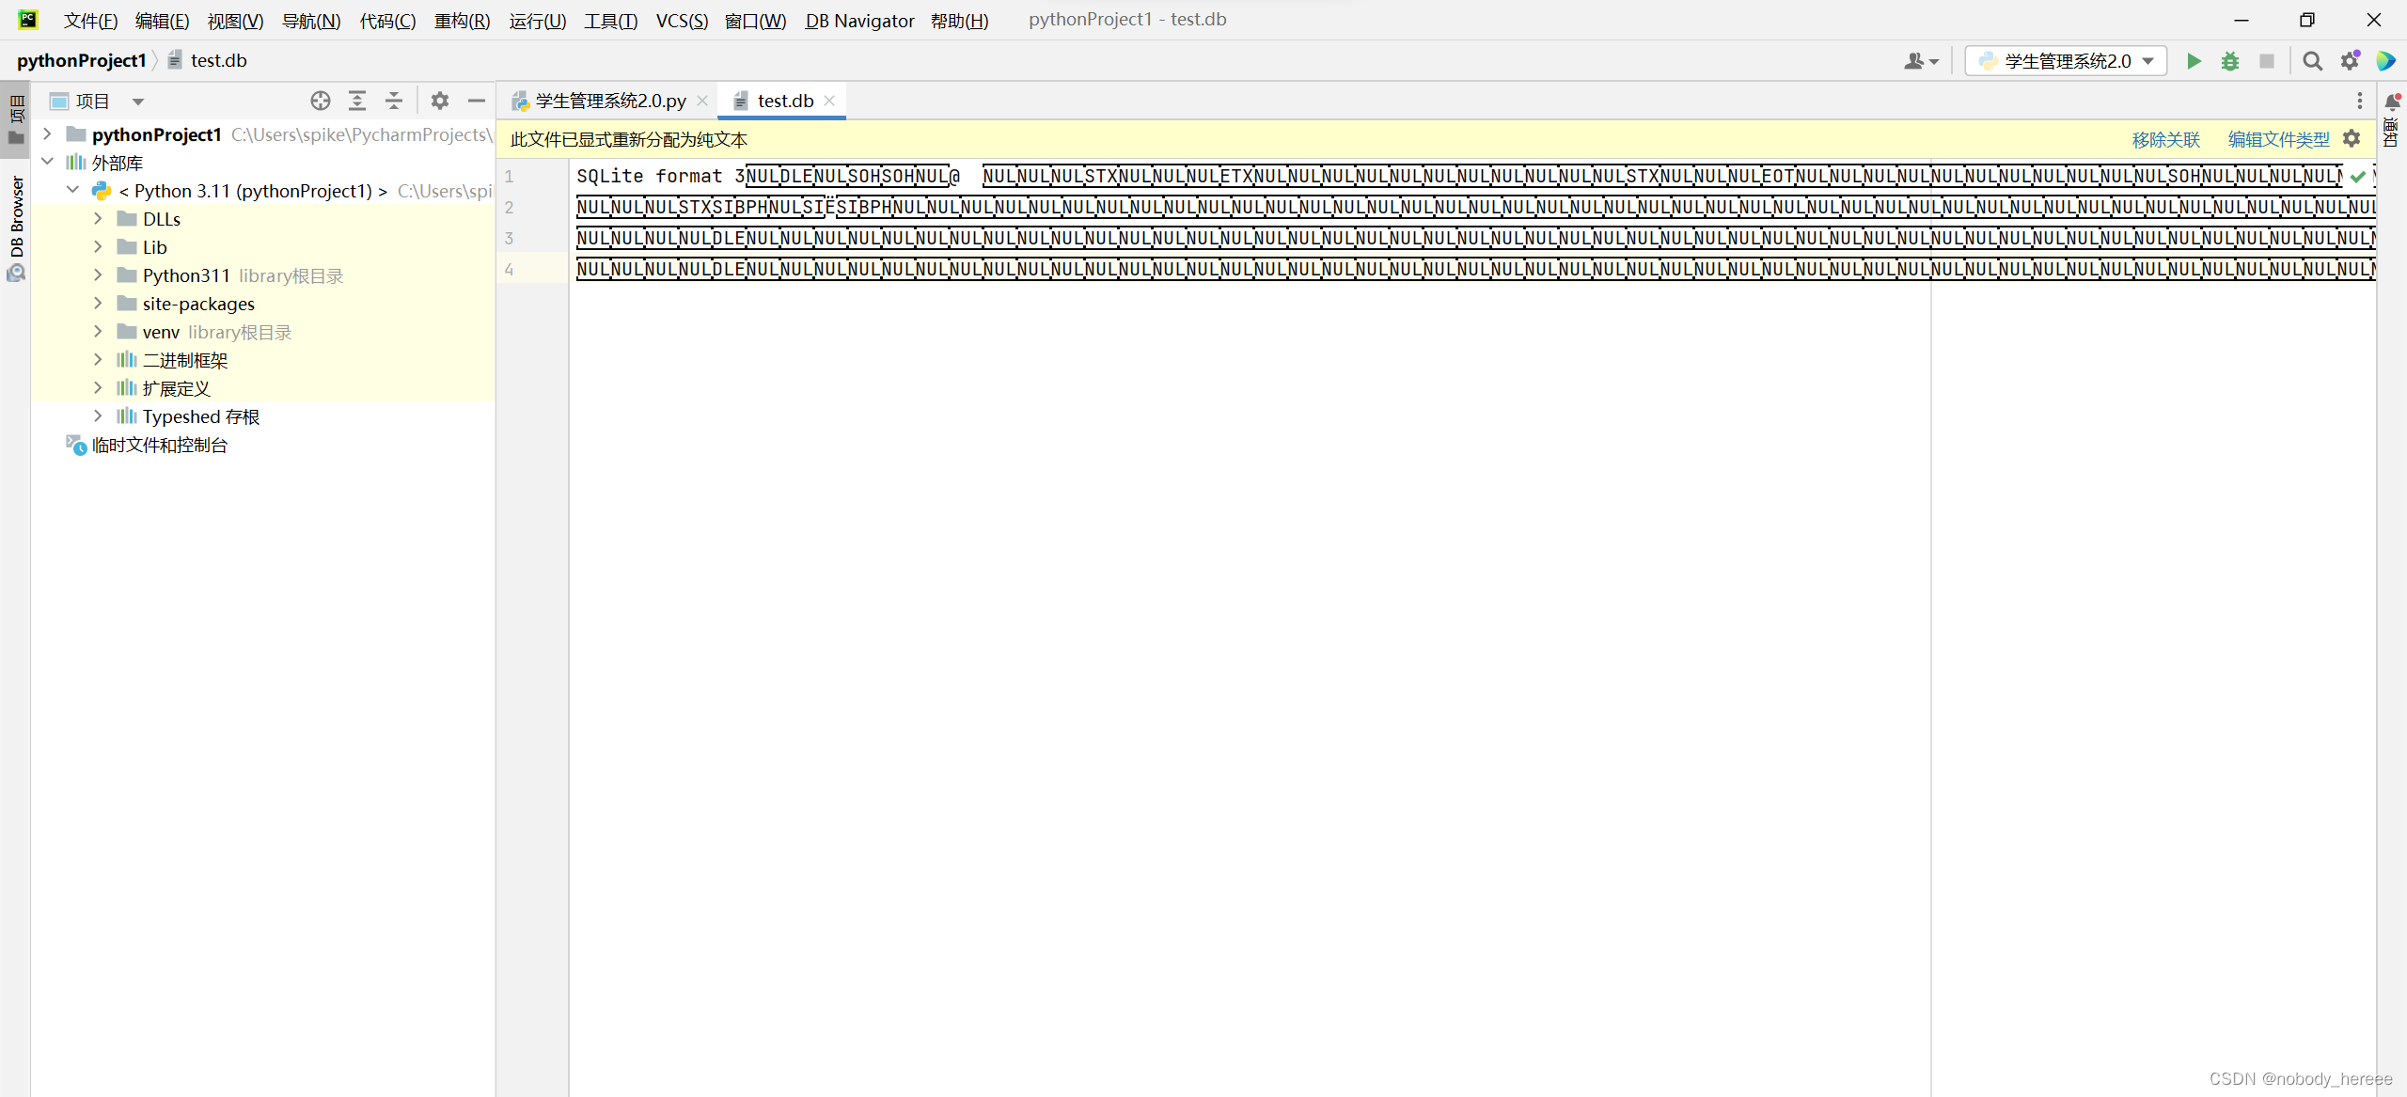The height and width of the screenshot is (1097, 2407).
Task: Hide the project panel with minus icon
Action: click(477, 101)
